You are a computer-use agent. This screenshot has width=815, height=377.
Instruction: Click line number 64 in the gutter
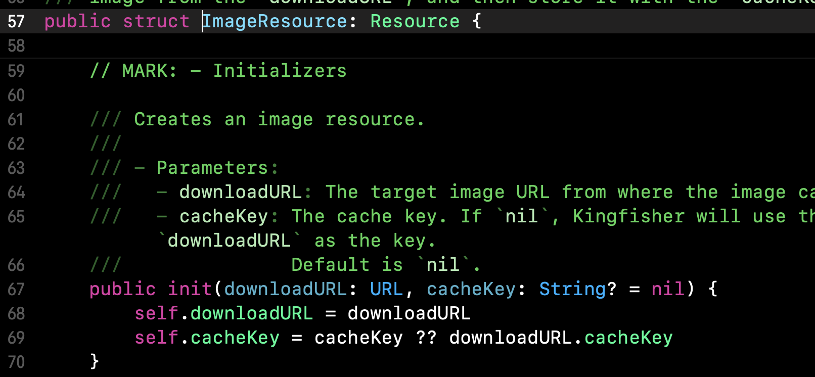click(x=16, y=192)
